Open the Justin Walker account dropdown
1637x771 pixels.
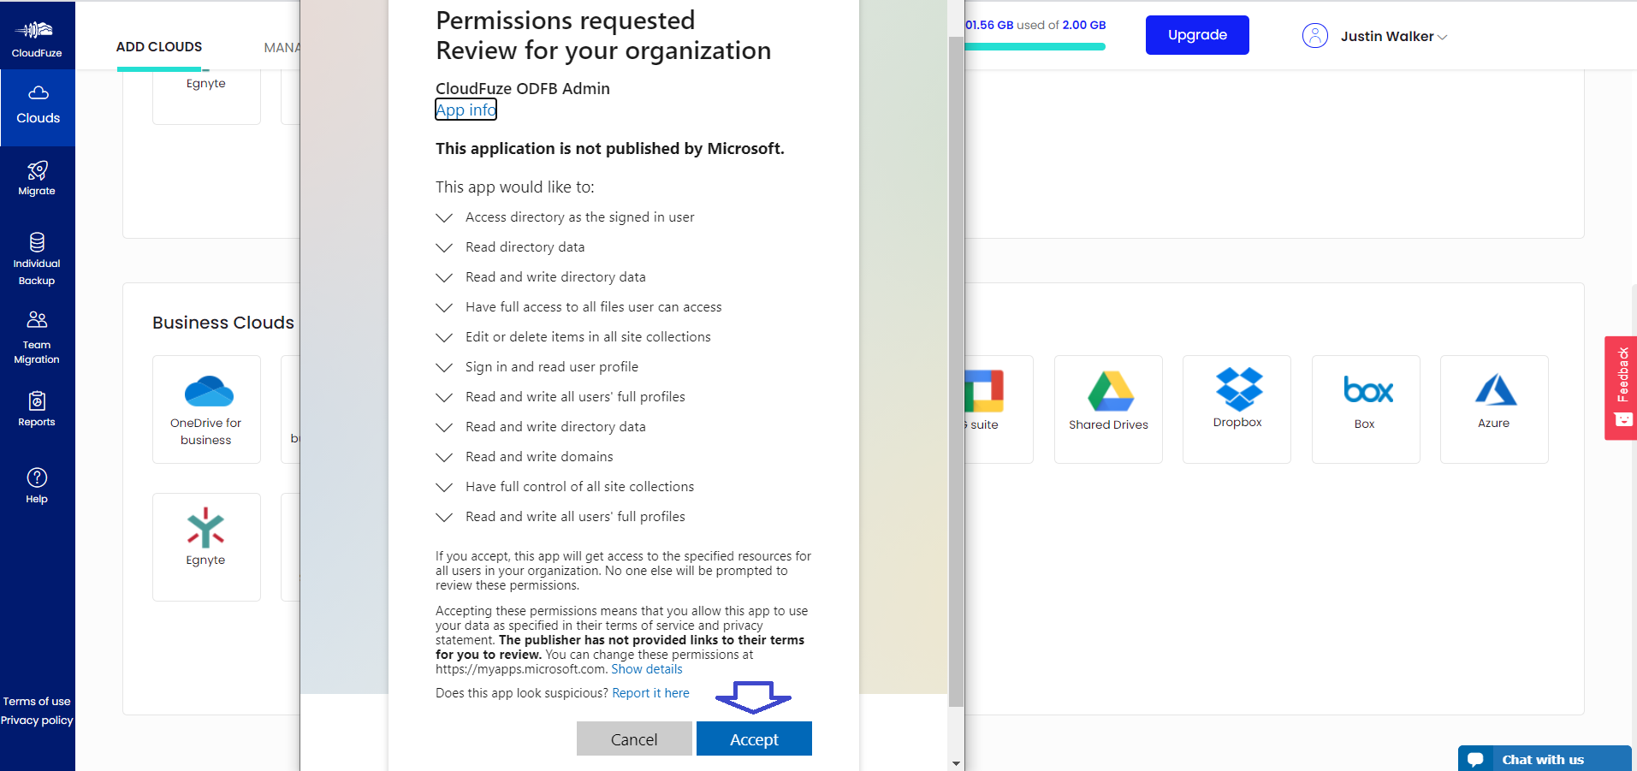click(x=1375, y=36)
